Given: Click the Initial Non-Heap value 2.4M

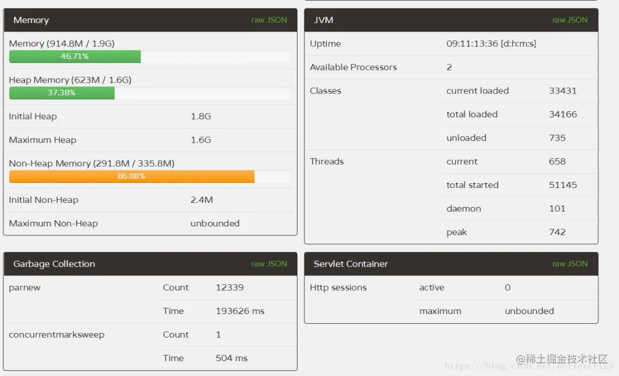Looking at the screenshot, I should (202, 200).
